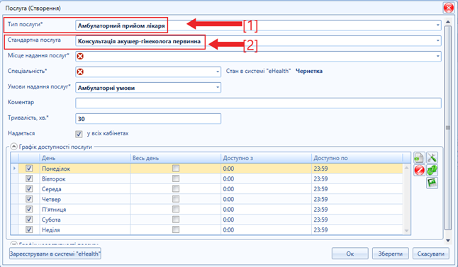Click the Зберегти button
Image resolution: width=458 pixels, height=267 pixels.
(x=390, y=254)
